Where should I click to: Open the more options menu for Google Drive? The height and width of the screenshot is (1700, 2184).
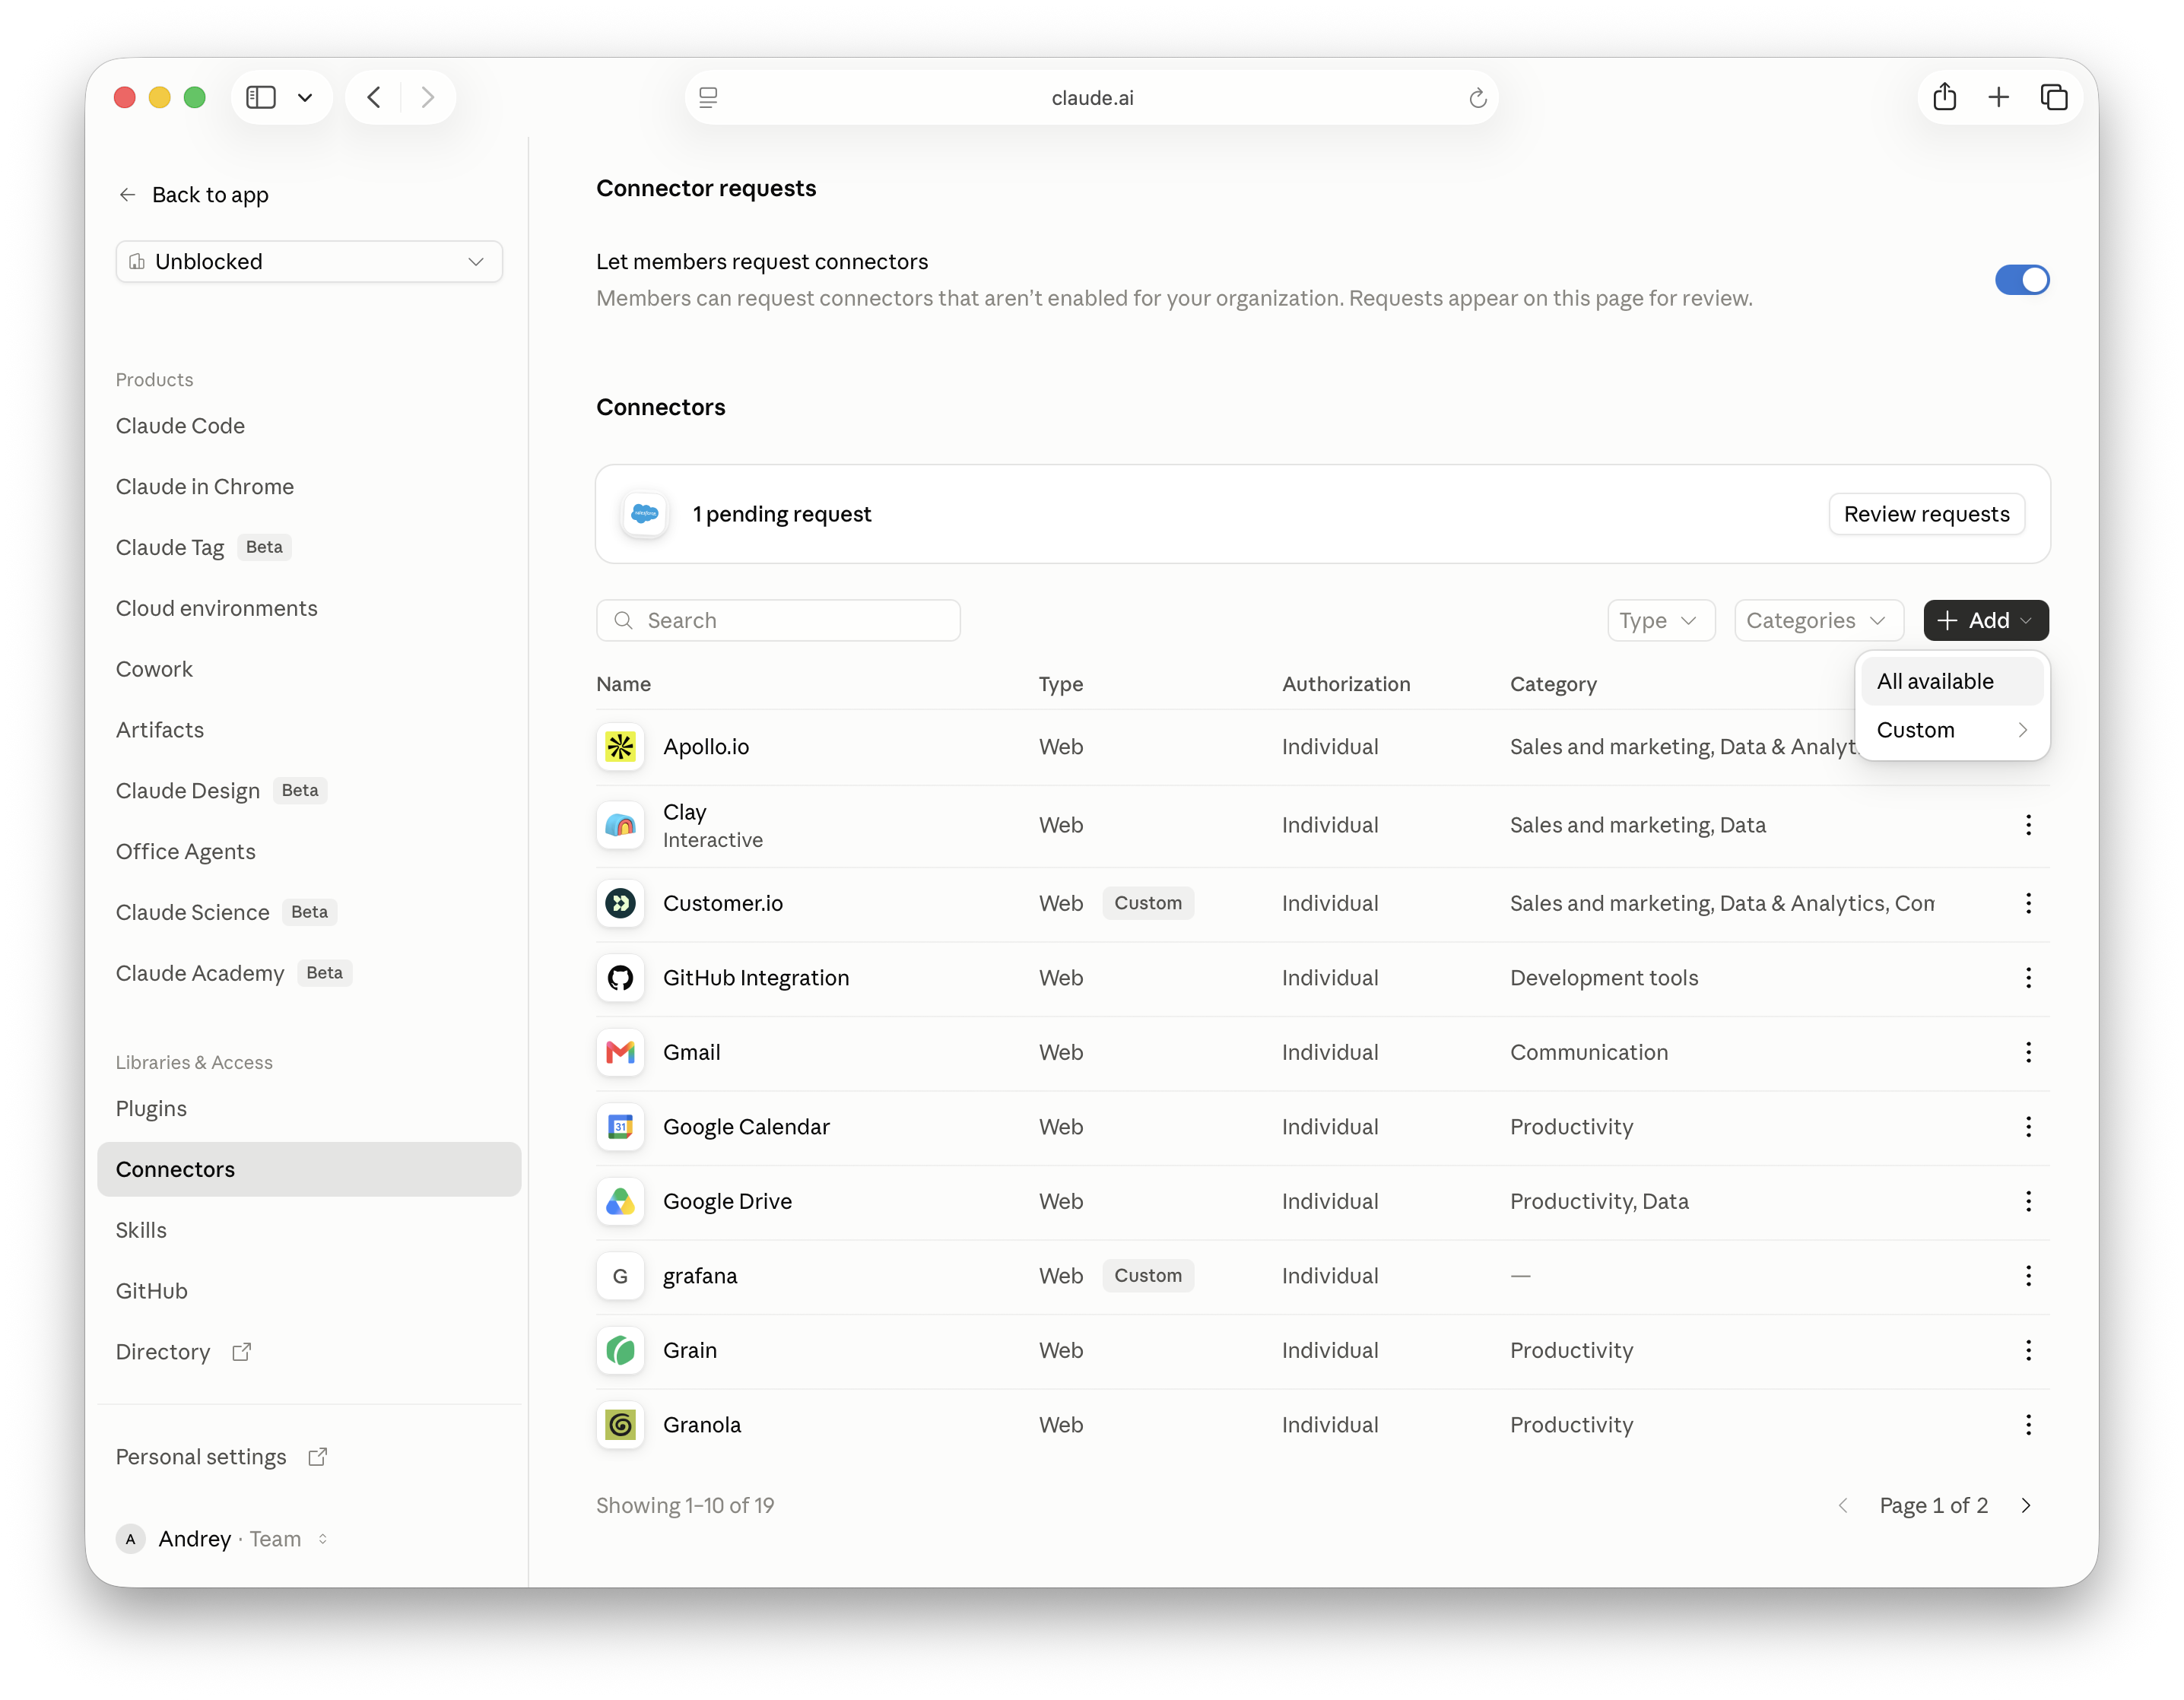pyautogui.click(x=2028, y=1201)
